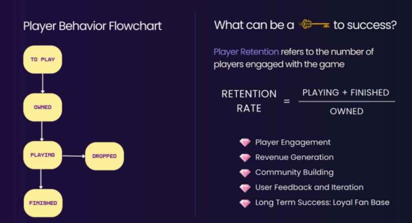Click the arrow from PLAYING to DROPPED
The width and height of the screenshot is (412, 223).
(73, 155)
